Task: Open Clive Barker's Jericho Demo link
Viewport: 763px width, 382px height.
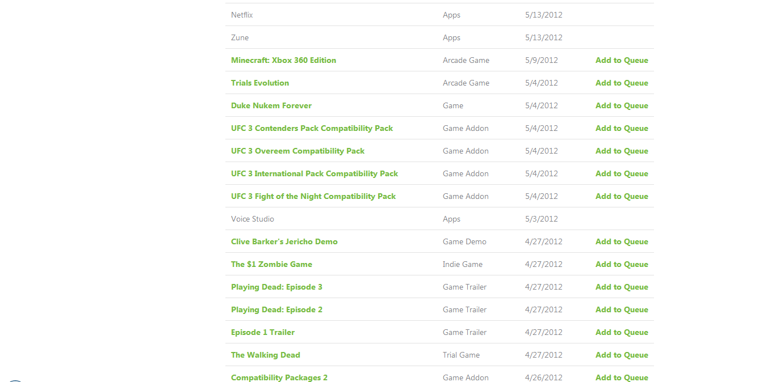Action: [x=284, y=241]
